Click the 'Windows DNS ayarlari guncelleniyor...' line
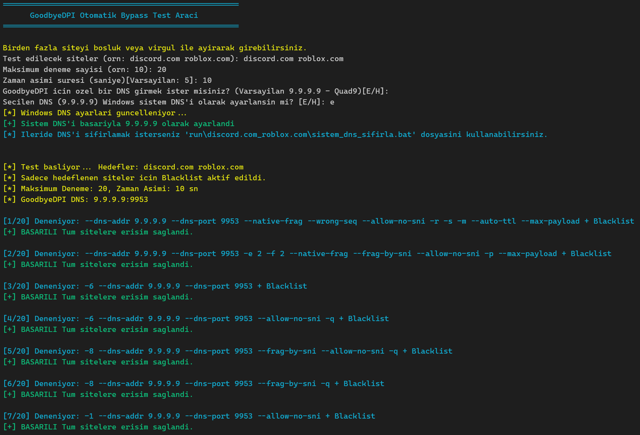 click(x=95, y=113)
